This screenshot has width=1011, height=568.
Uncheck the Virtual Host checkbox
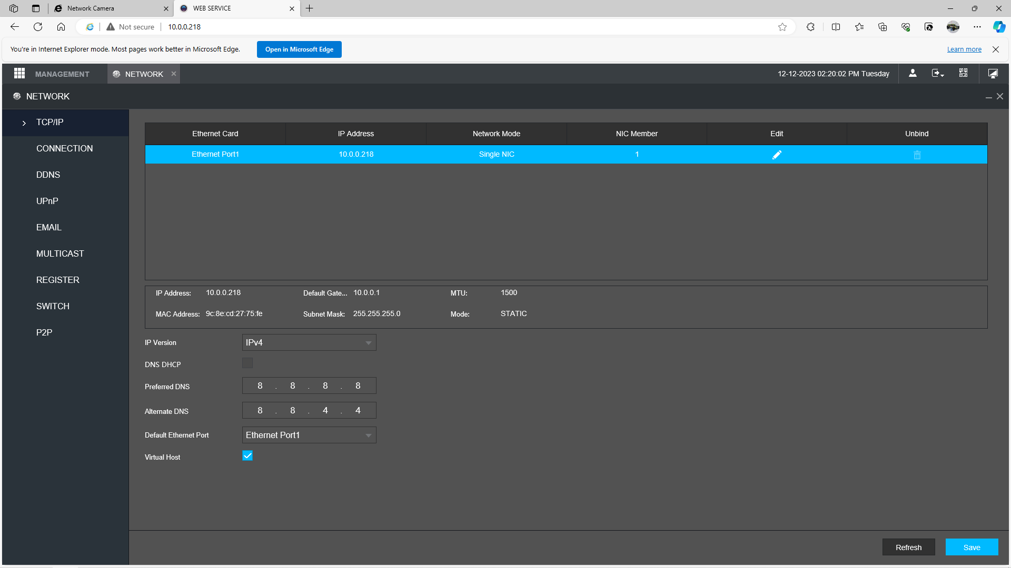pyautogui.click(x=247, y=455)
